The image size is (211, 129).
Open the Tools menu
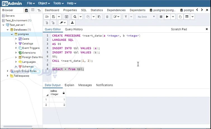(58, 3)
